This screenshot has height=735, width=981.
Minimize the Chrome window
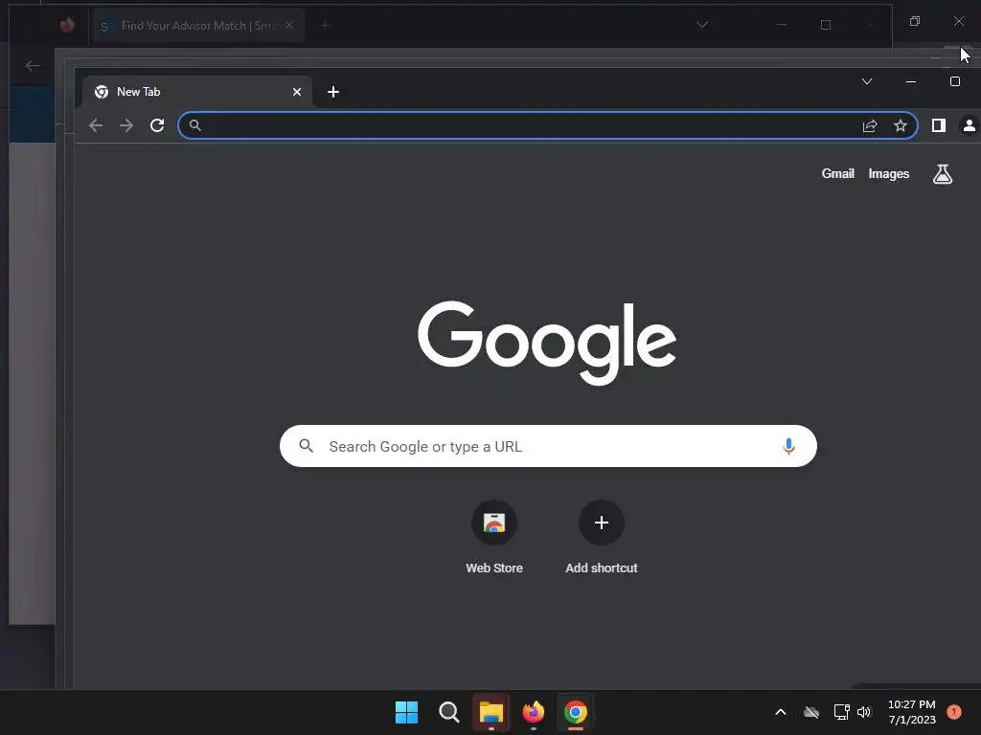coord(911,81)
